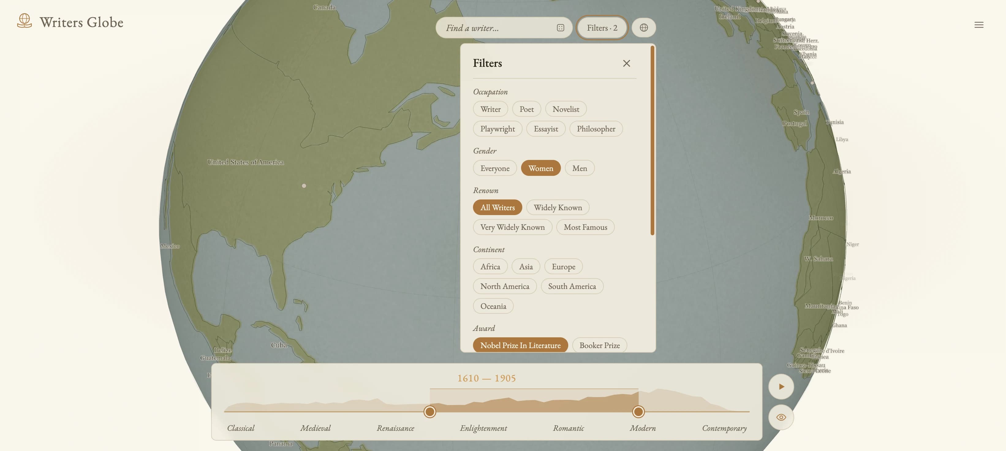Click the Guatemala map label
Image resolution: width=1006 pixels, height=451 pixels.
pyautogui.click(x=215, y=358)
